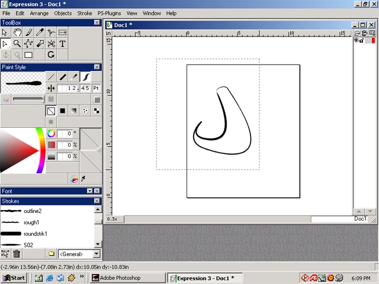
Task: Expand the Font panel arrow
Action: [x=89, y=191]
